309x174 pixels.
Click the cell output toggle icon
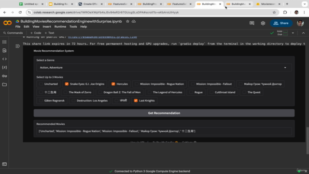click(x=17, y=46)
